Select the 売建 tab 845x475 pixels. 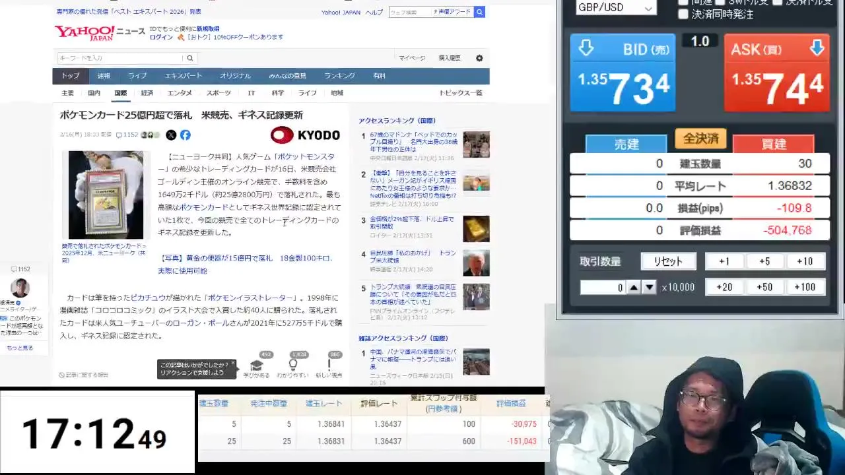point(626,144)
